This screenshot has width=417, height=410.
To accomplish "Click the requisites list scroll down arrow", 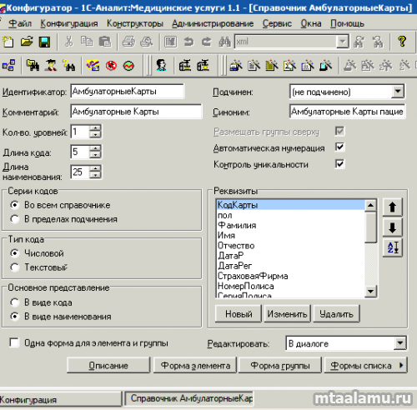I will point(370,292).
